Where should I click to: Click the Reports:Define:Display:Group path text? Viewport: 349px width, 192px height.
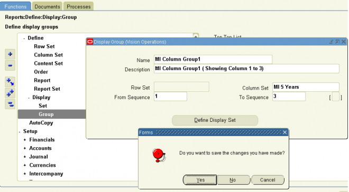[x=41, y=17]
